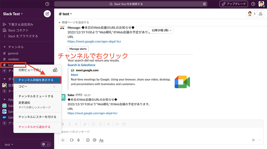
Task: Insert a link with chain icon
Action: coord(85,124)
